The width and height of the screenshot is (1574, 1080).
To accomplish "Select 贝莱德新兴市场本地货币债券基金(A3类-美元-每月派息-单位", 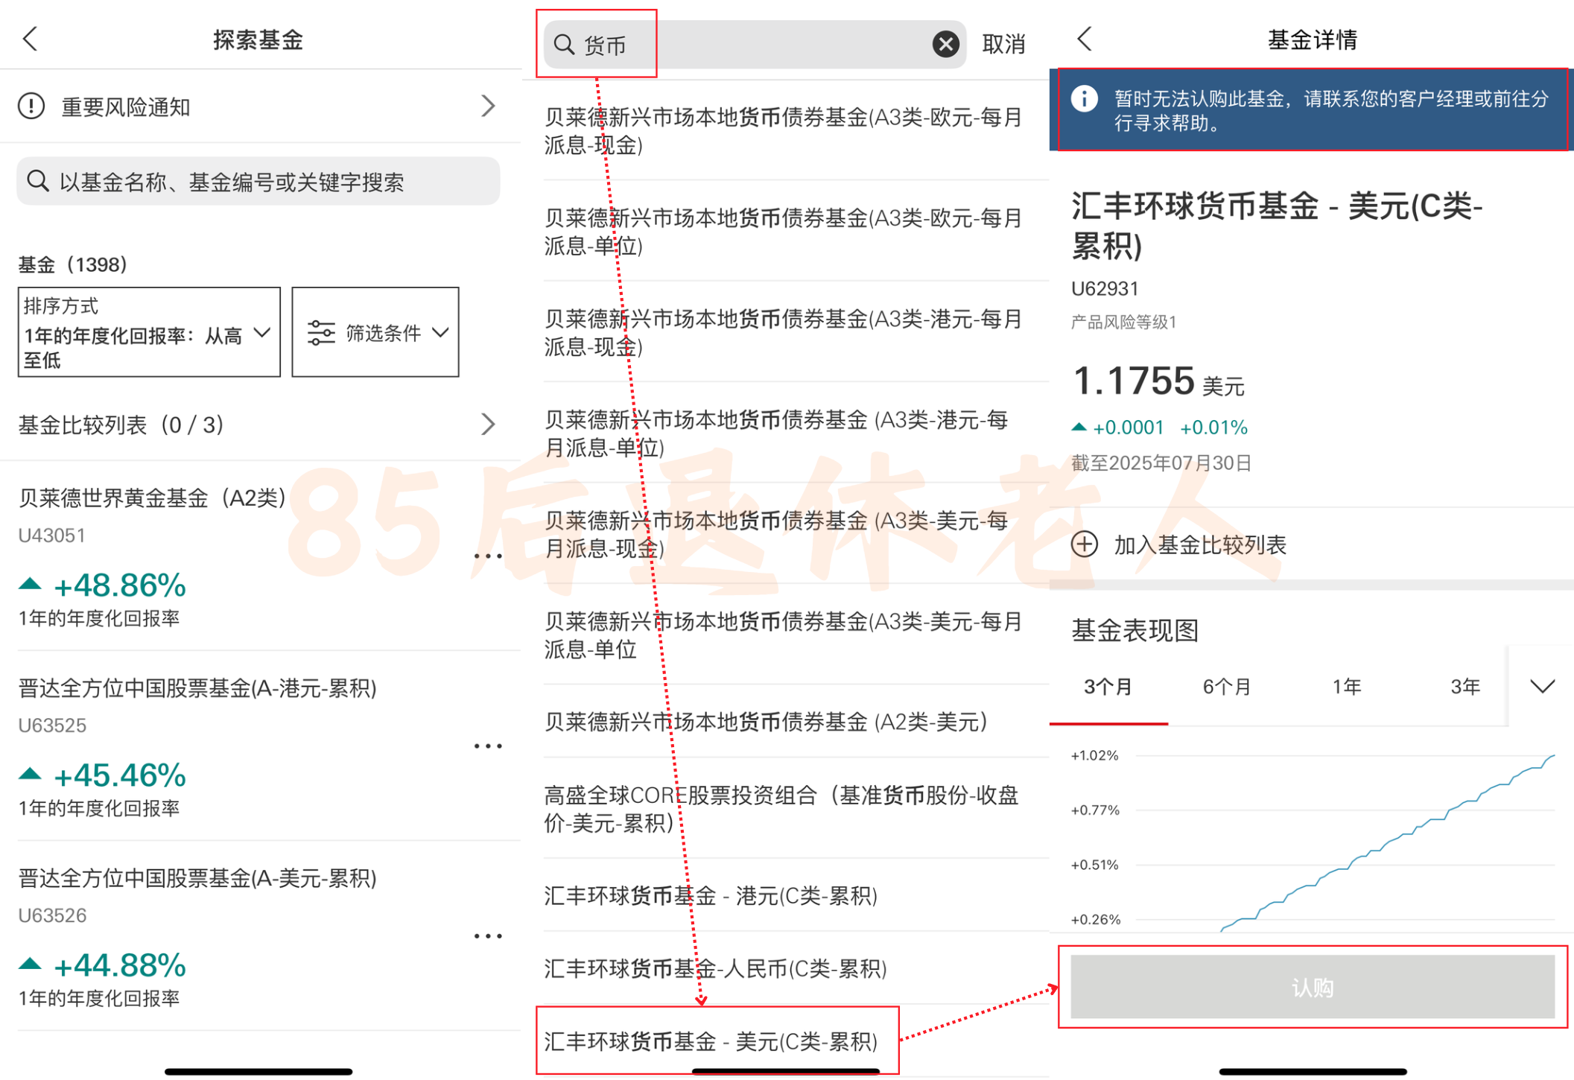I will (x=784, y=635).
